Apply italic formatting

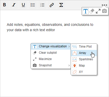click(x=14, y=5)
